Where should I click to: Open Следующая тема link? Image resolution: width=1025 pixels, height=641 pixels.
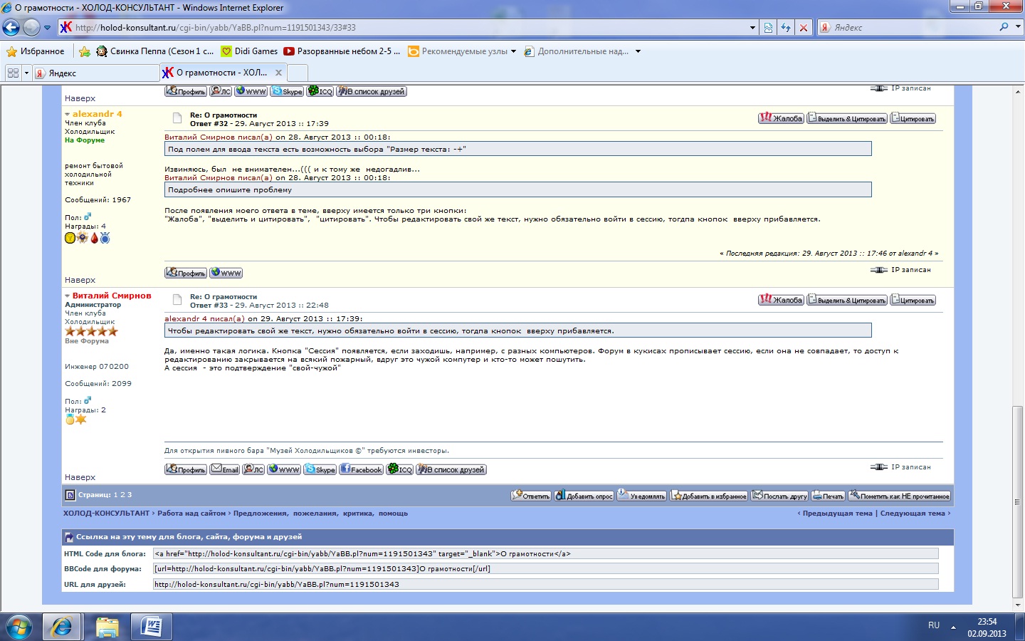pyautogui.click(x=913, y=514)
